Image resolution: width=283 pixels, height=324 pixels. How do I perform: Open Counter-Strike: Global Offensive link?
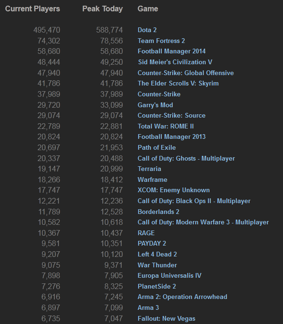point(185,73)
